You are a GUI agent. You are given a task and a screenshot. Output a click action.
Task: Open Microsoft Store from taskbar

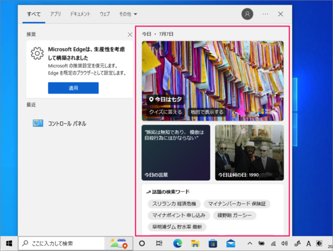[x=213, y=243]
